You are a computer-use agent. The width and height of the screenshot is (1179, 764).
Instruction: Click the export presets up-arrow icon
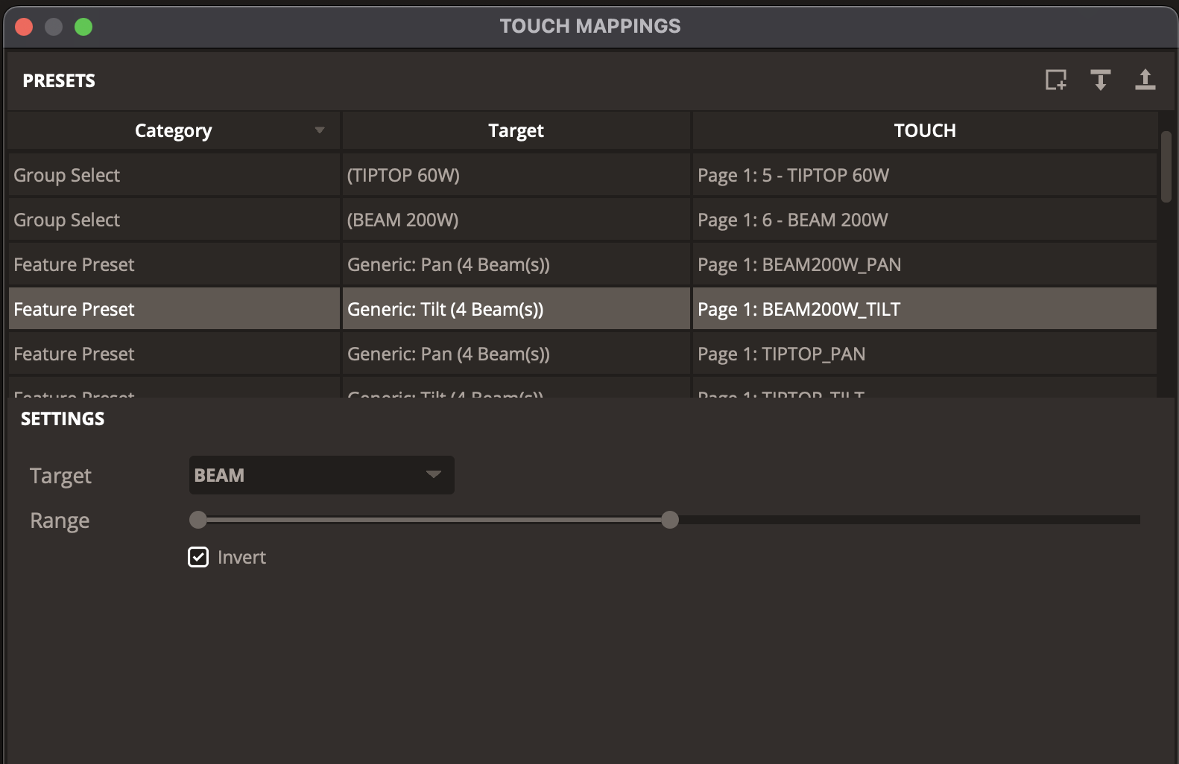click(x=1145, y=80)
